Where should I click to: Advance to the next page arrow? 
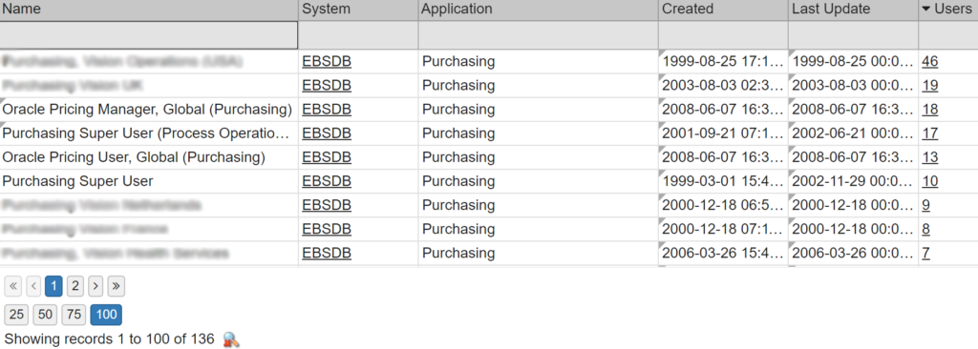[x=95, y=286]
